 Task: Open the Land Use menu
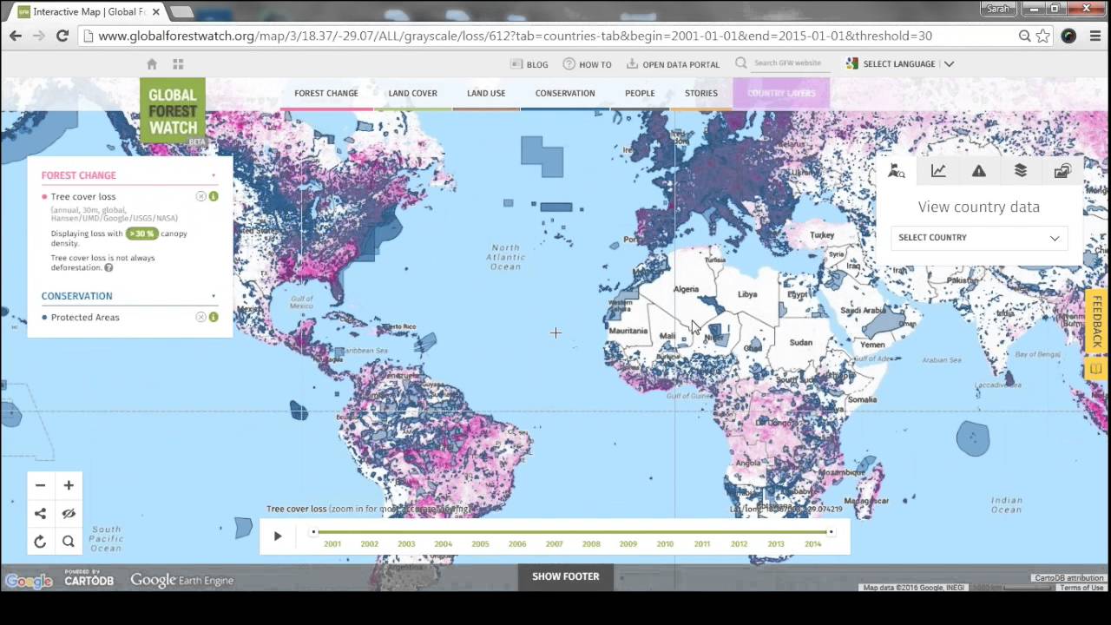[x=486, y=93]
